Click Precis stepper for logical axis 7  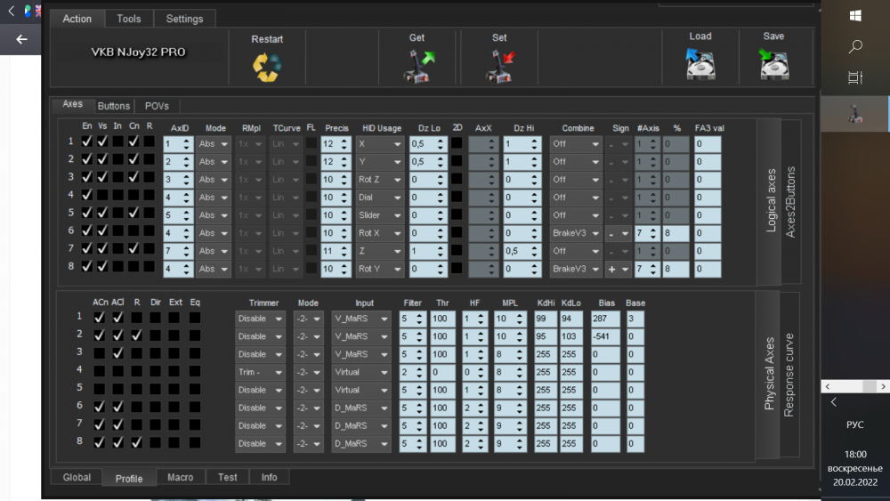click(x=344, y=251)
